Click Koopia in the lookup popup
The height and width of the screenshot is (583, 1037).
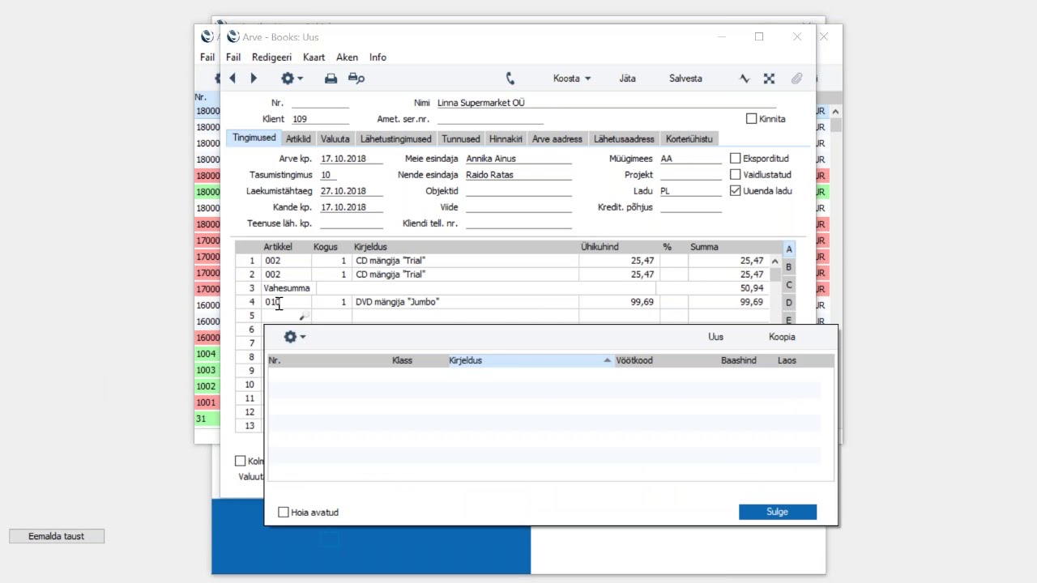tap(782, 337)
